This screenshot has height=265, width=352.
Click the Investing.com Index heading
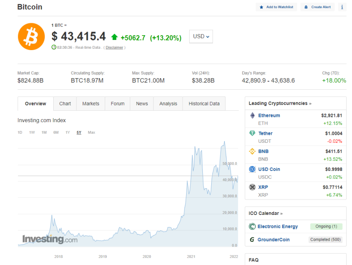point(41,120)
